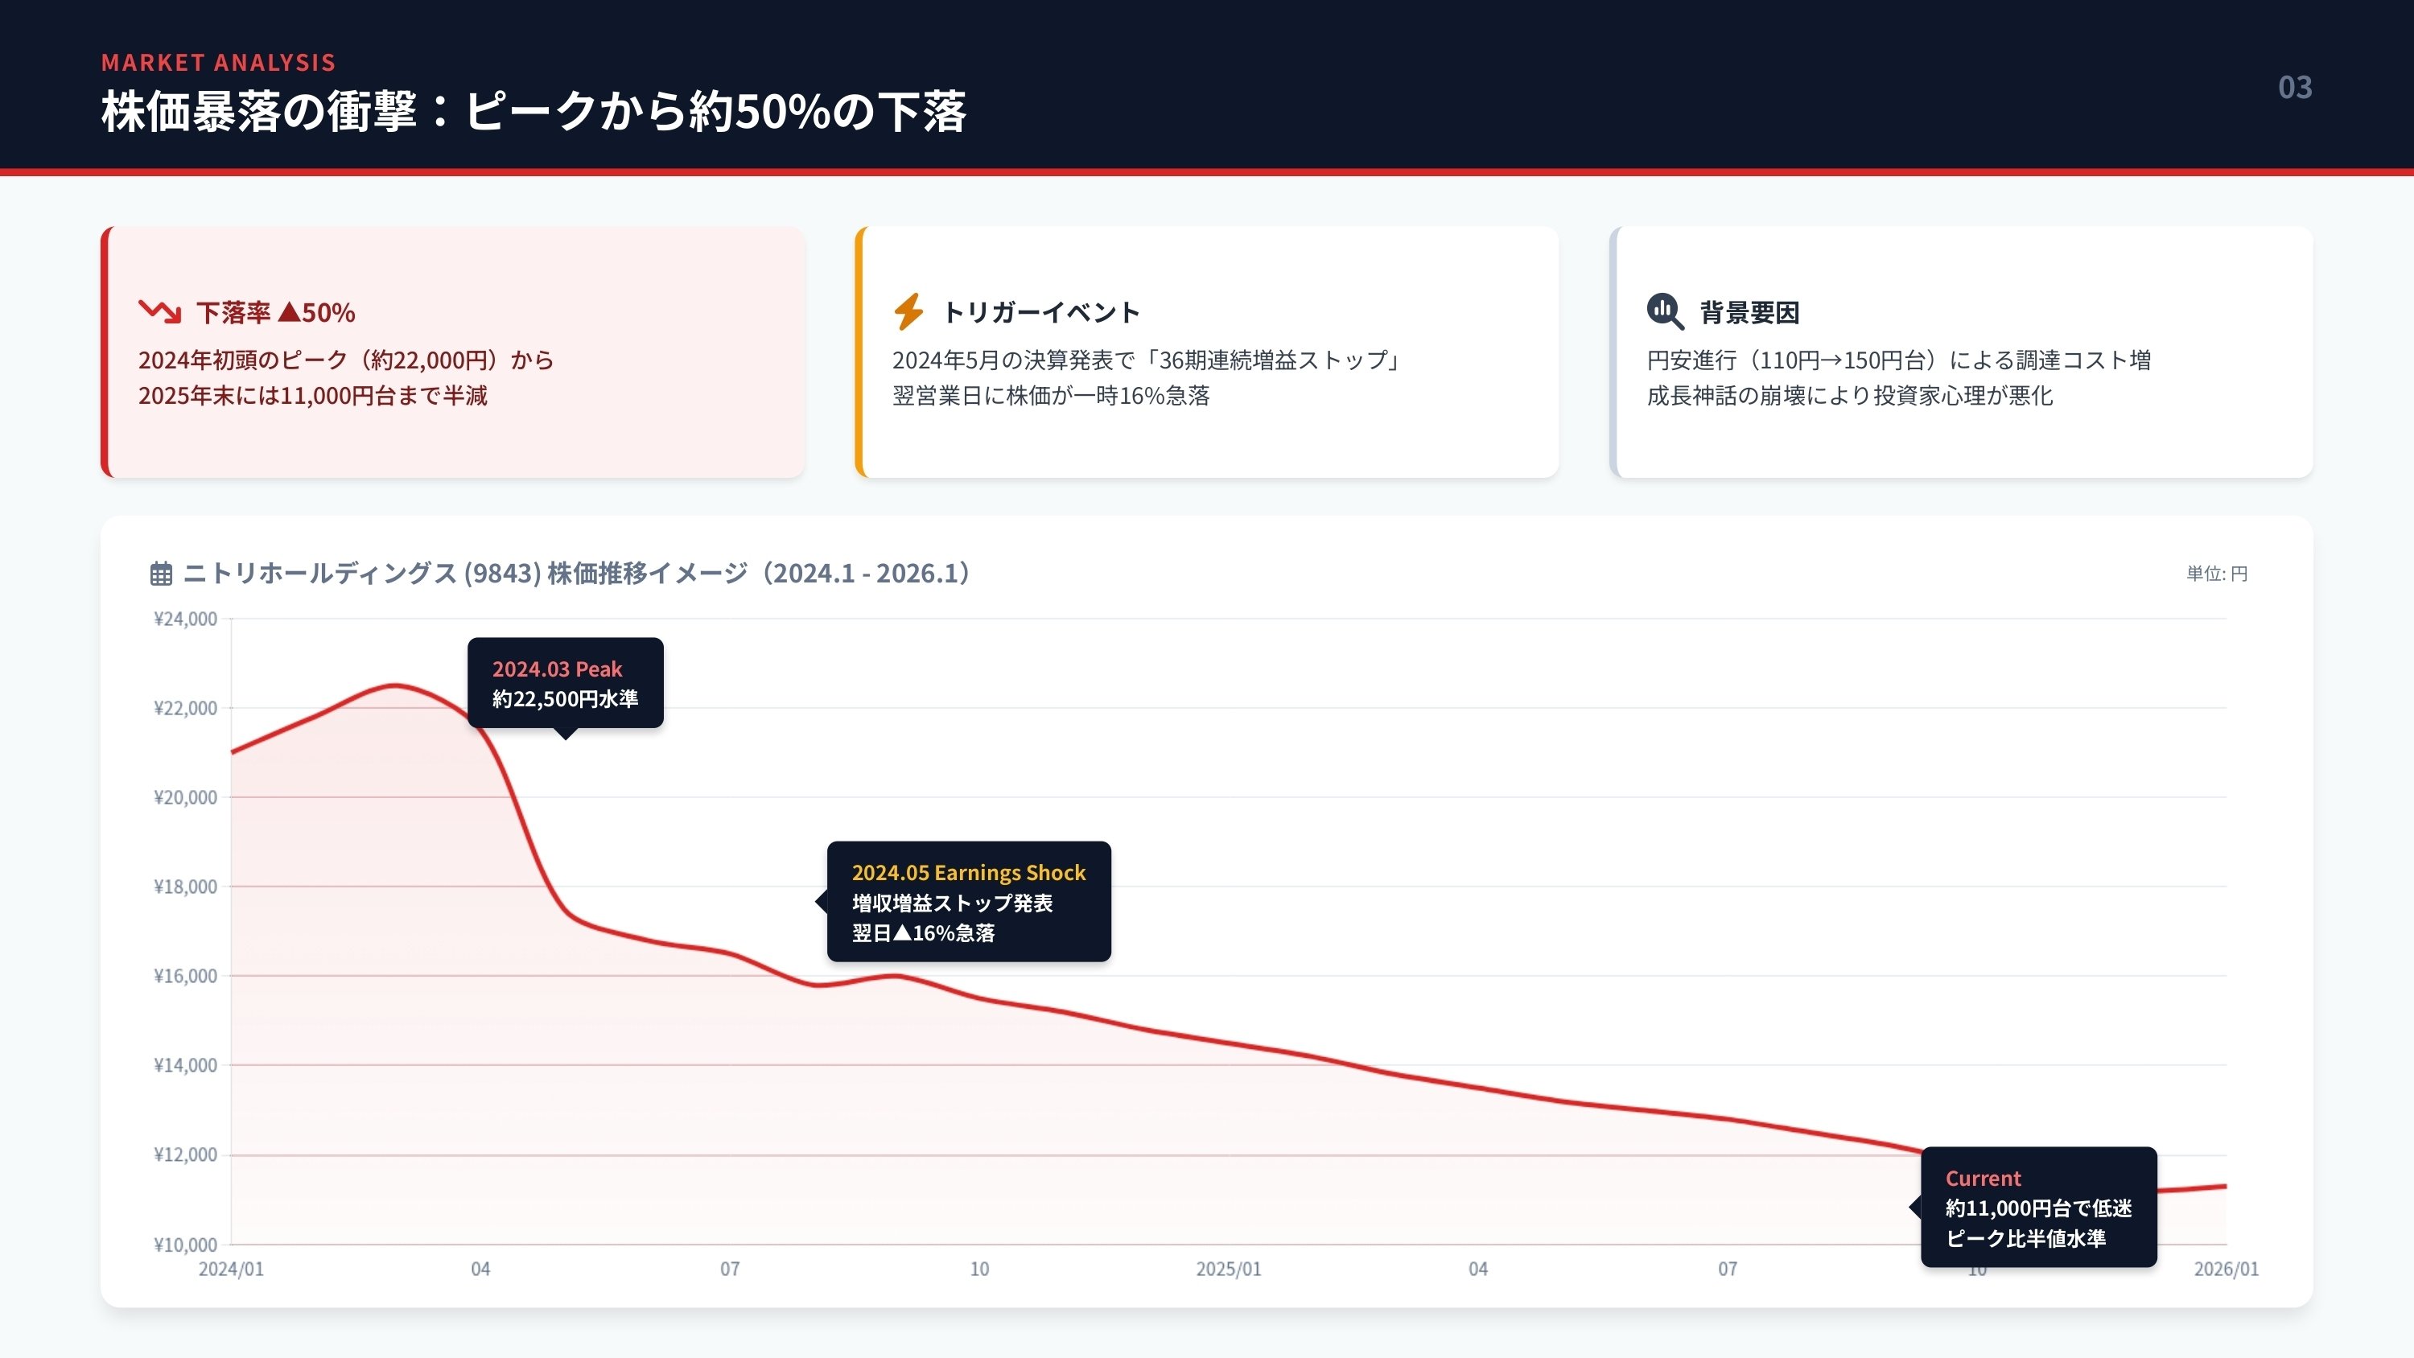Click the page number 03 in the header
Image resolution: width=2414 pixels, height=1358 pixels.
(2295, 88)
